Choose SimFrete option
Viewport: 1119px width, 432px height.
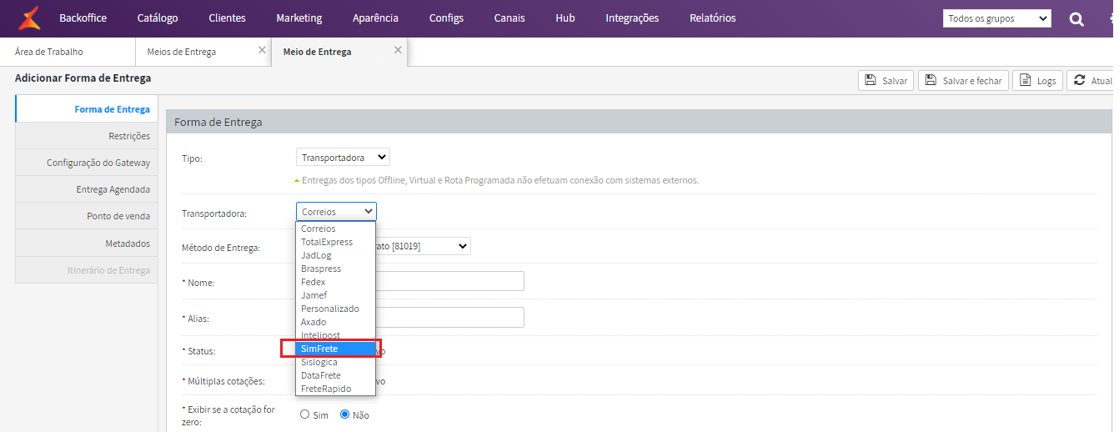(336, 349)
